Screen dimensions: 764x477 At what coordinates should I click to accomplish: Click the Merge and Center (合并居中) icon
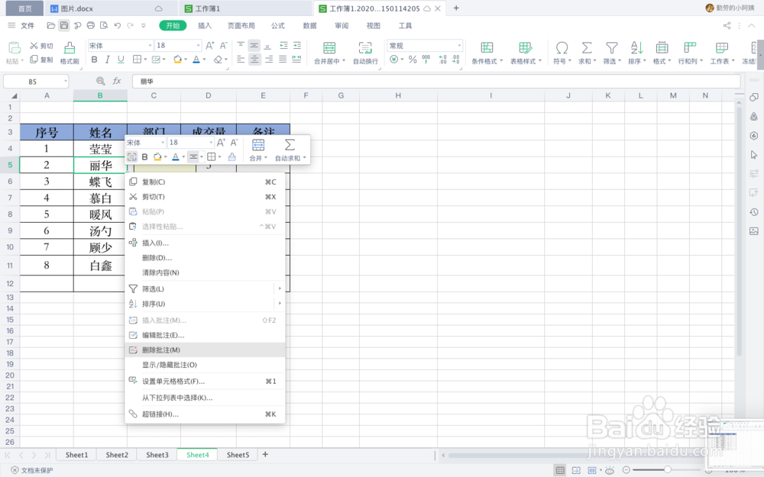[329, 47]
